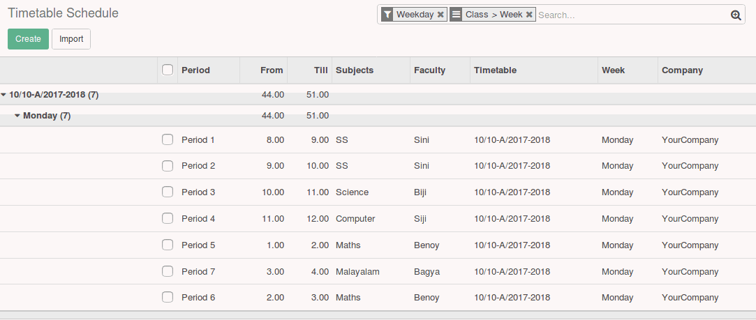The width and height of the screenshot is (756, 320).
Task: Sort by the Timetable column header
Action: [x=495, y=70]
